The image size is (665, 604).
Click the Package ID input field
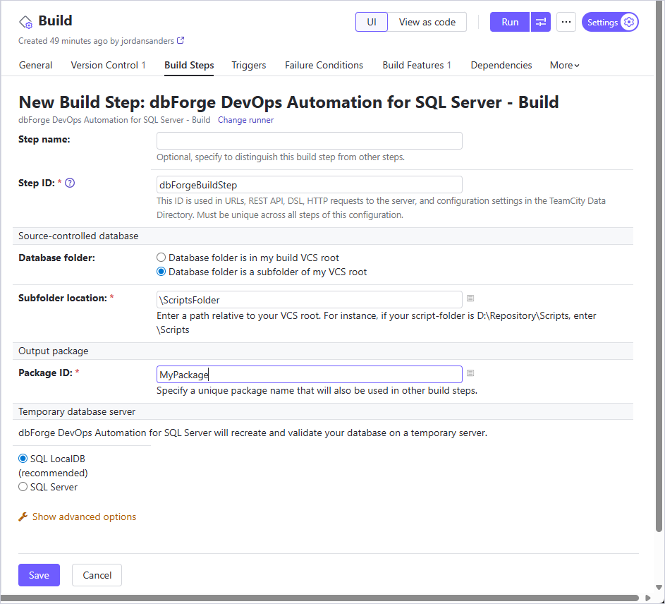[309, 375]
